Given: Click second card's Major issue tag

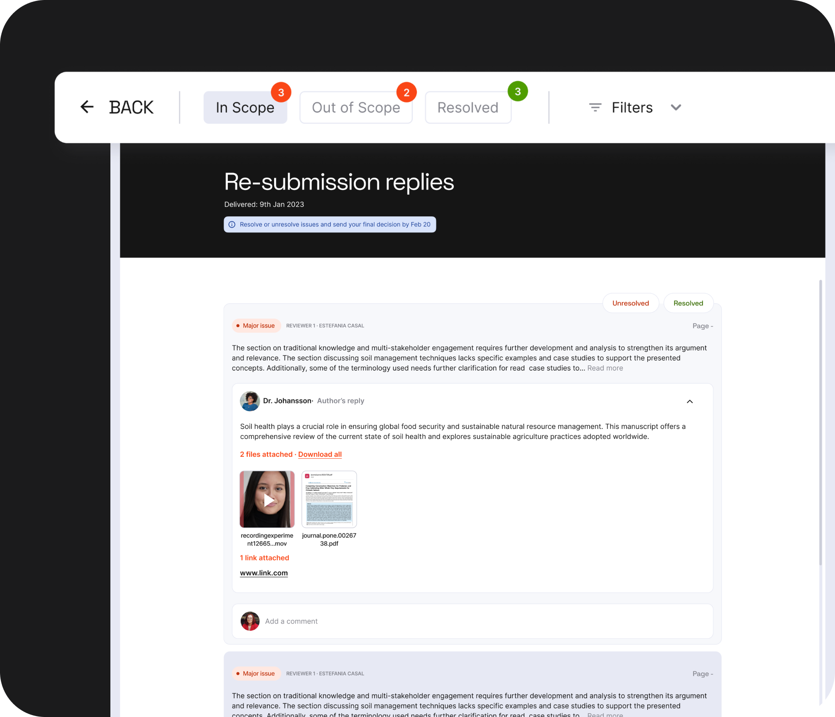Looking at the screenshot, I should pos(256,674).
